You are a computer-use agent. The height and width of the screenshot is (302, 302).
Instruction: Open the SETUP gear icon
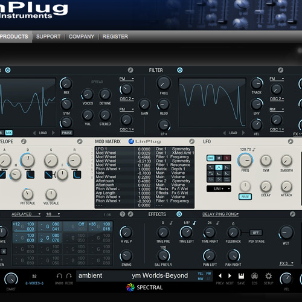coord(268,276)
